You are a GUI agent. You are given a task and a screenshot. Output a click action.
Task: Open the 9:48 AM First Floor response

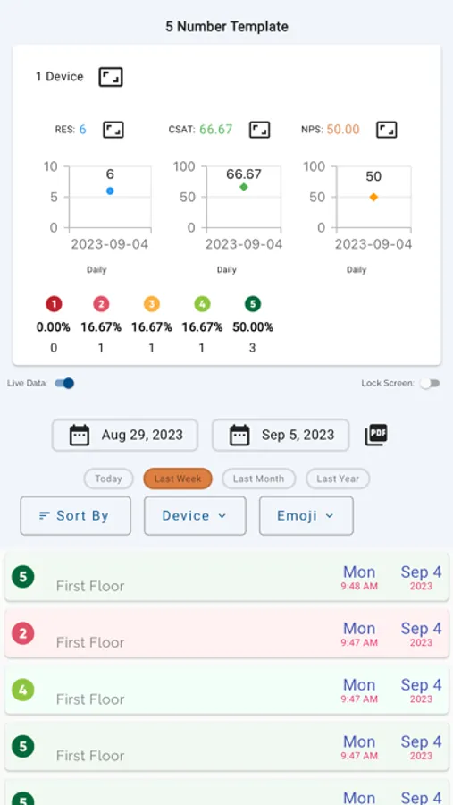[x=227, y=577]
